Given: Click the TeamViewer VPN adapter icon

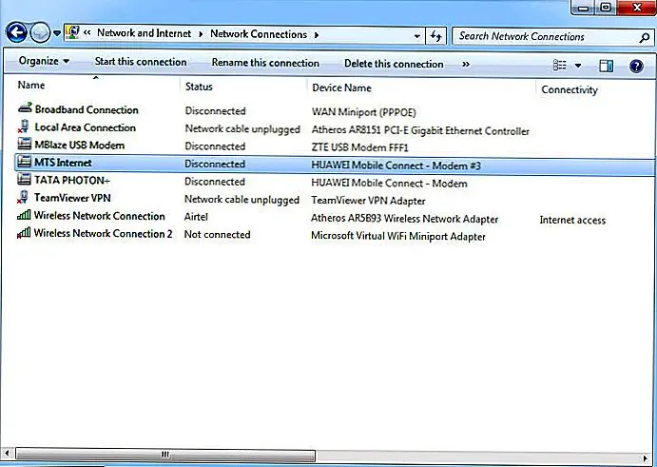Looking at the screenshot, I should click(24, 199).
